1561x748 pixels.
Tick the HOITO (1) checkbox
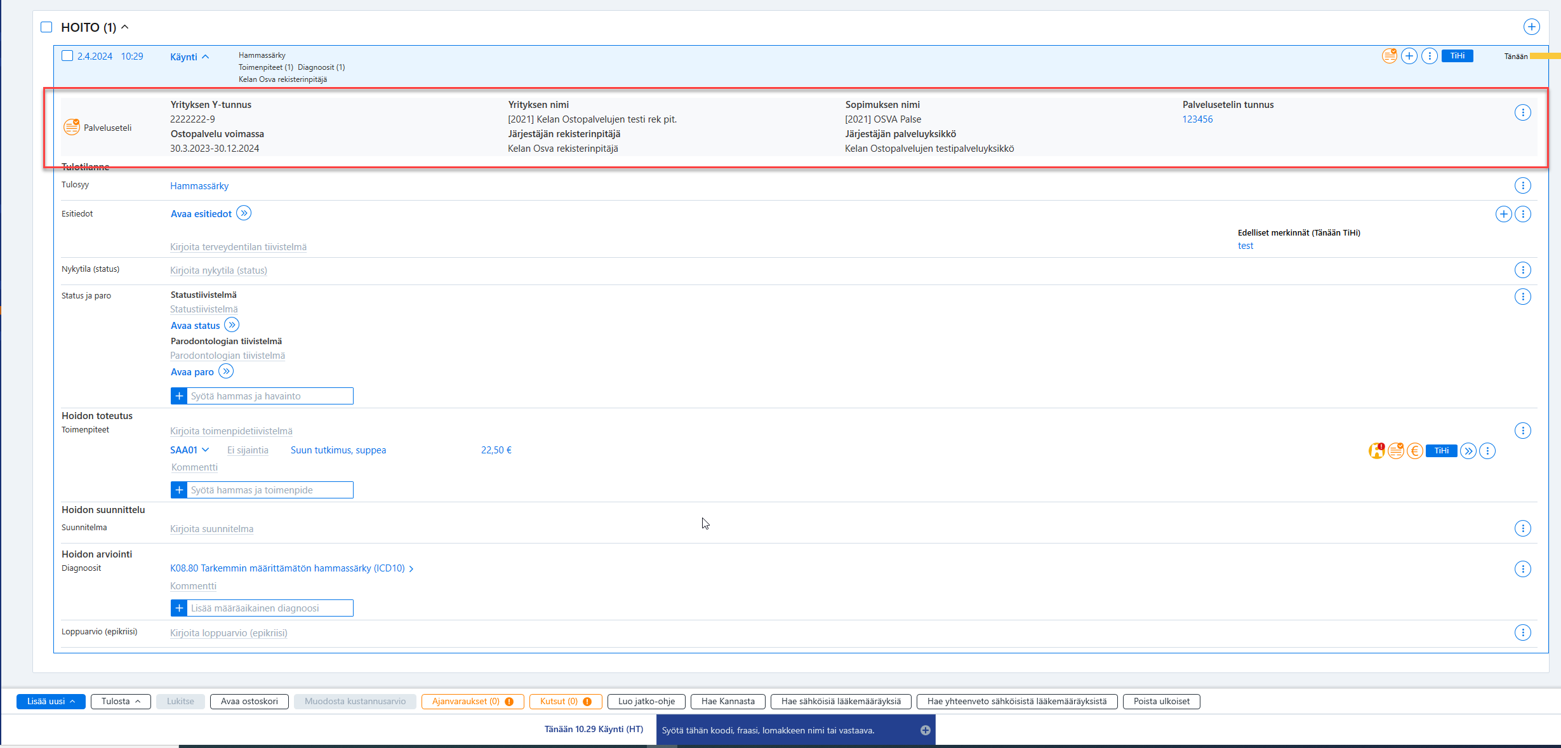pos(46,27)
